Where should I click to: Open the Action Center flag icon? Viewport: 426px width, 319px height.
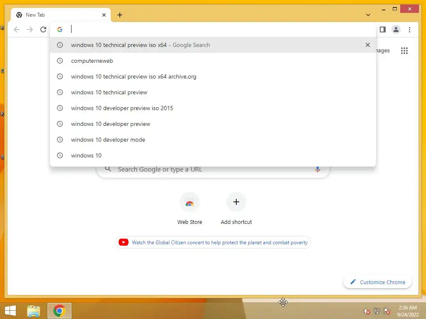(387, 311)
